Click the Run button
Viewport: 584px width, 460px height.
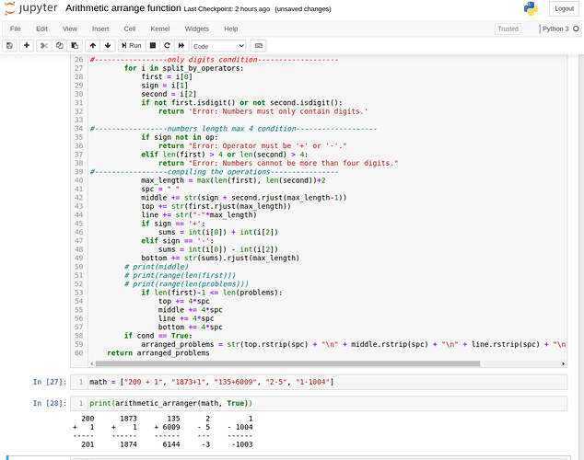click(130, 45)
